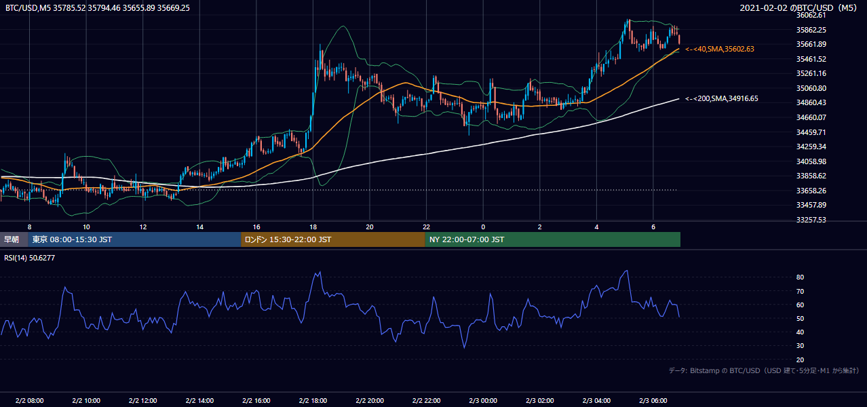
Task: Click hour label 14 under price chart
Action: 199,227
